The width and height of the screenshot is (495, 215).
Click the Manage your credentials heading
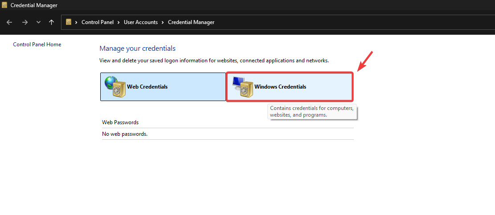point(137,49)
